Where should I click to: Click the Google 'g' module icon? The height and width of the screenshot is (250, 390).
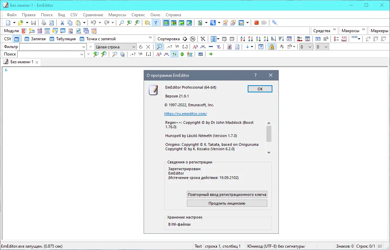(x=24, y=31)
